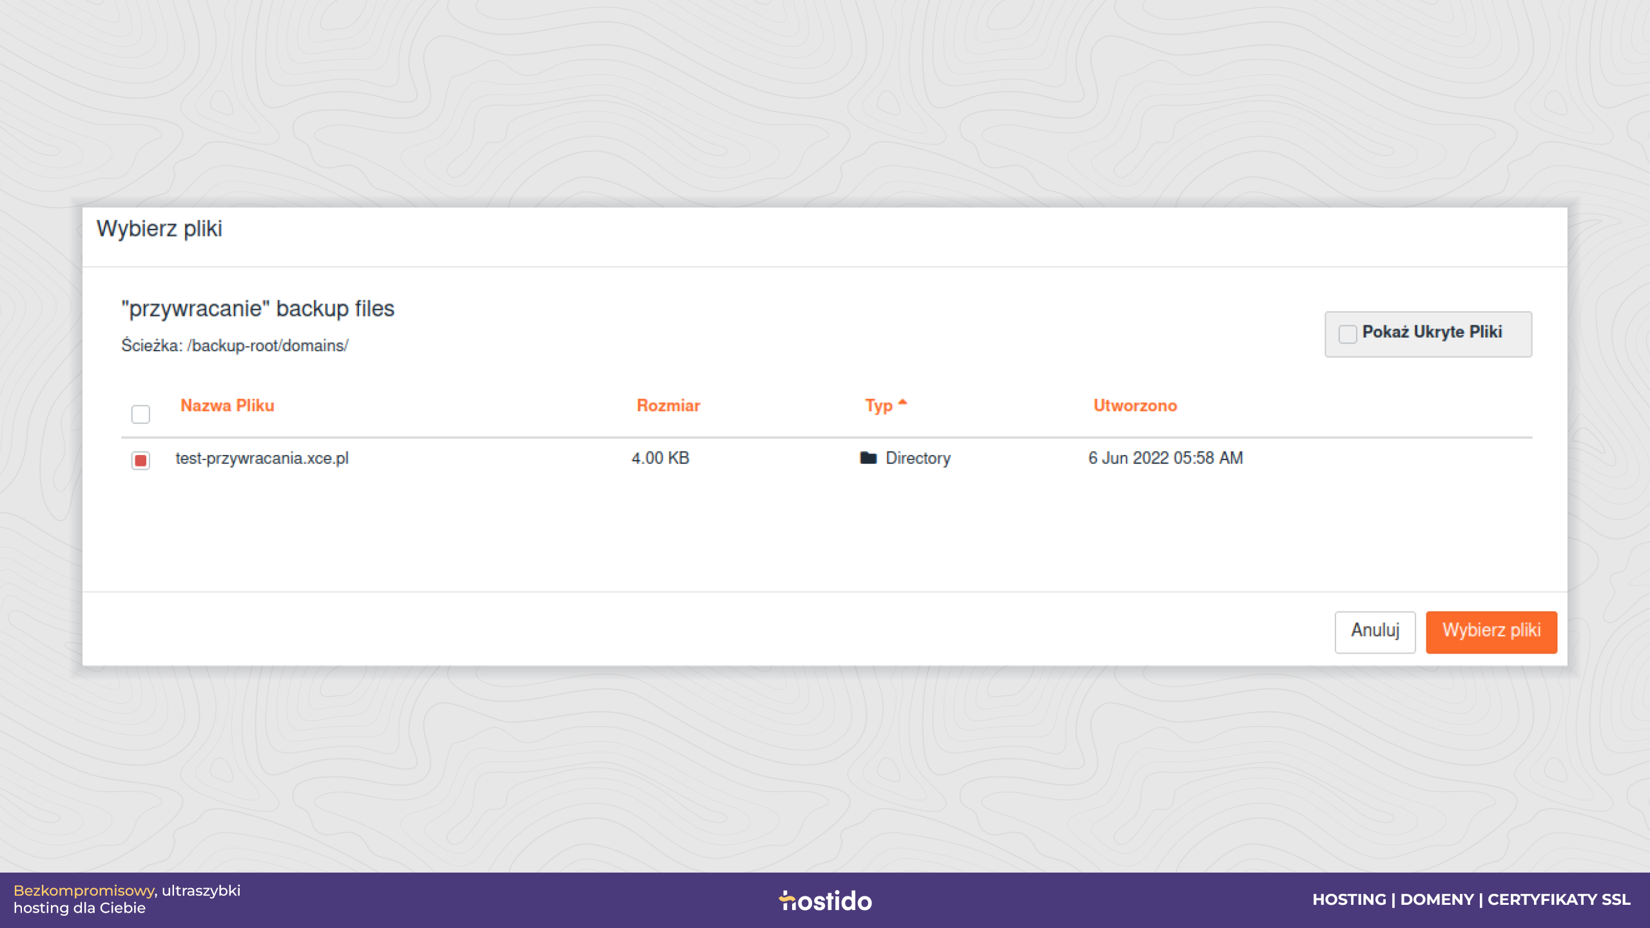
Task: Click the CERTYFIKATY SSL footer text
Action: [1558, 900]
